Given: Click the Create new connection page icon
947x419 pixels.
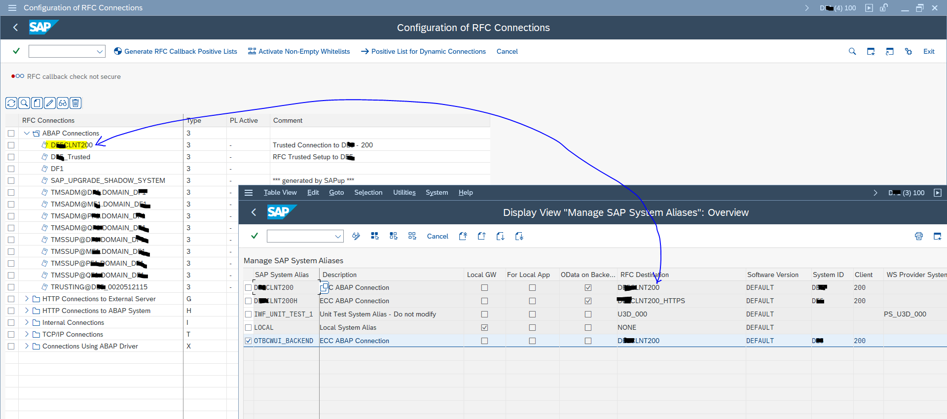Looking at the screenshot, I should (37, 103).
